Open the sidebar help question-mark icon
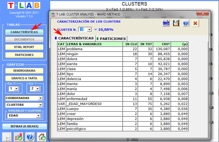 point(30,137)
